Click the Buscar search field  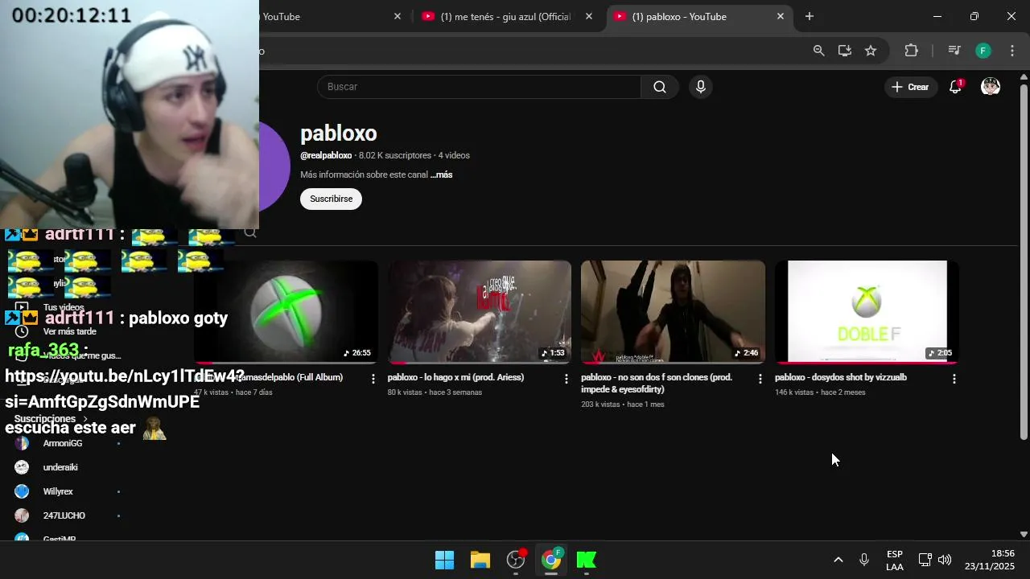point(479,87)
